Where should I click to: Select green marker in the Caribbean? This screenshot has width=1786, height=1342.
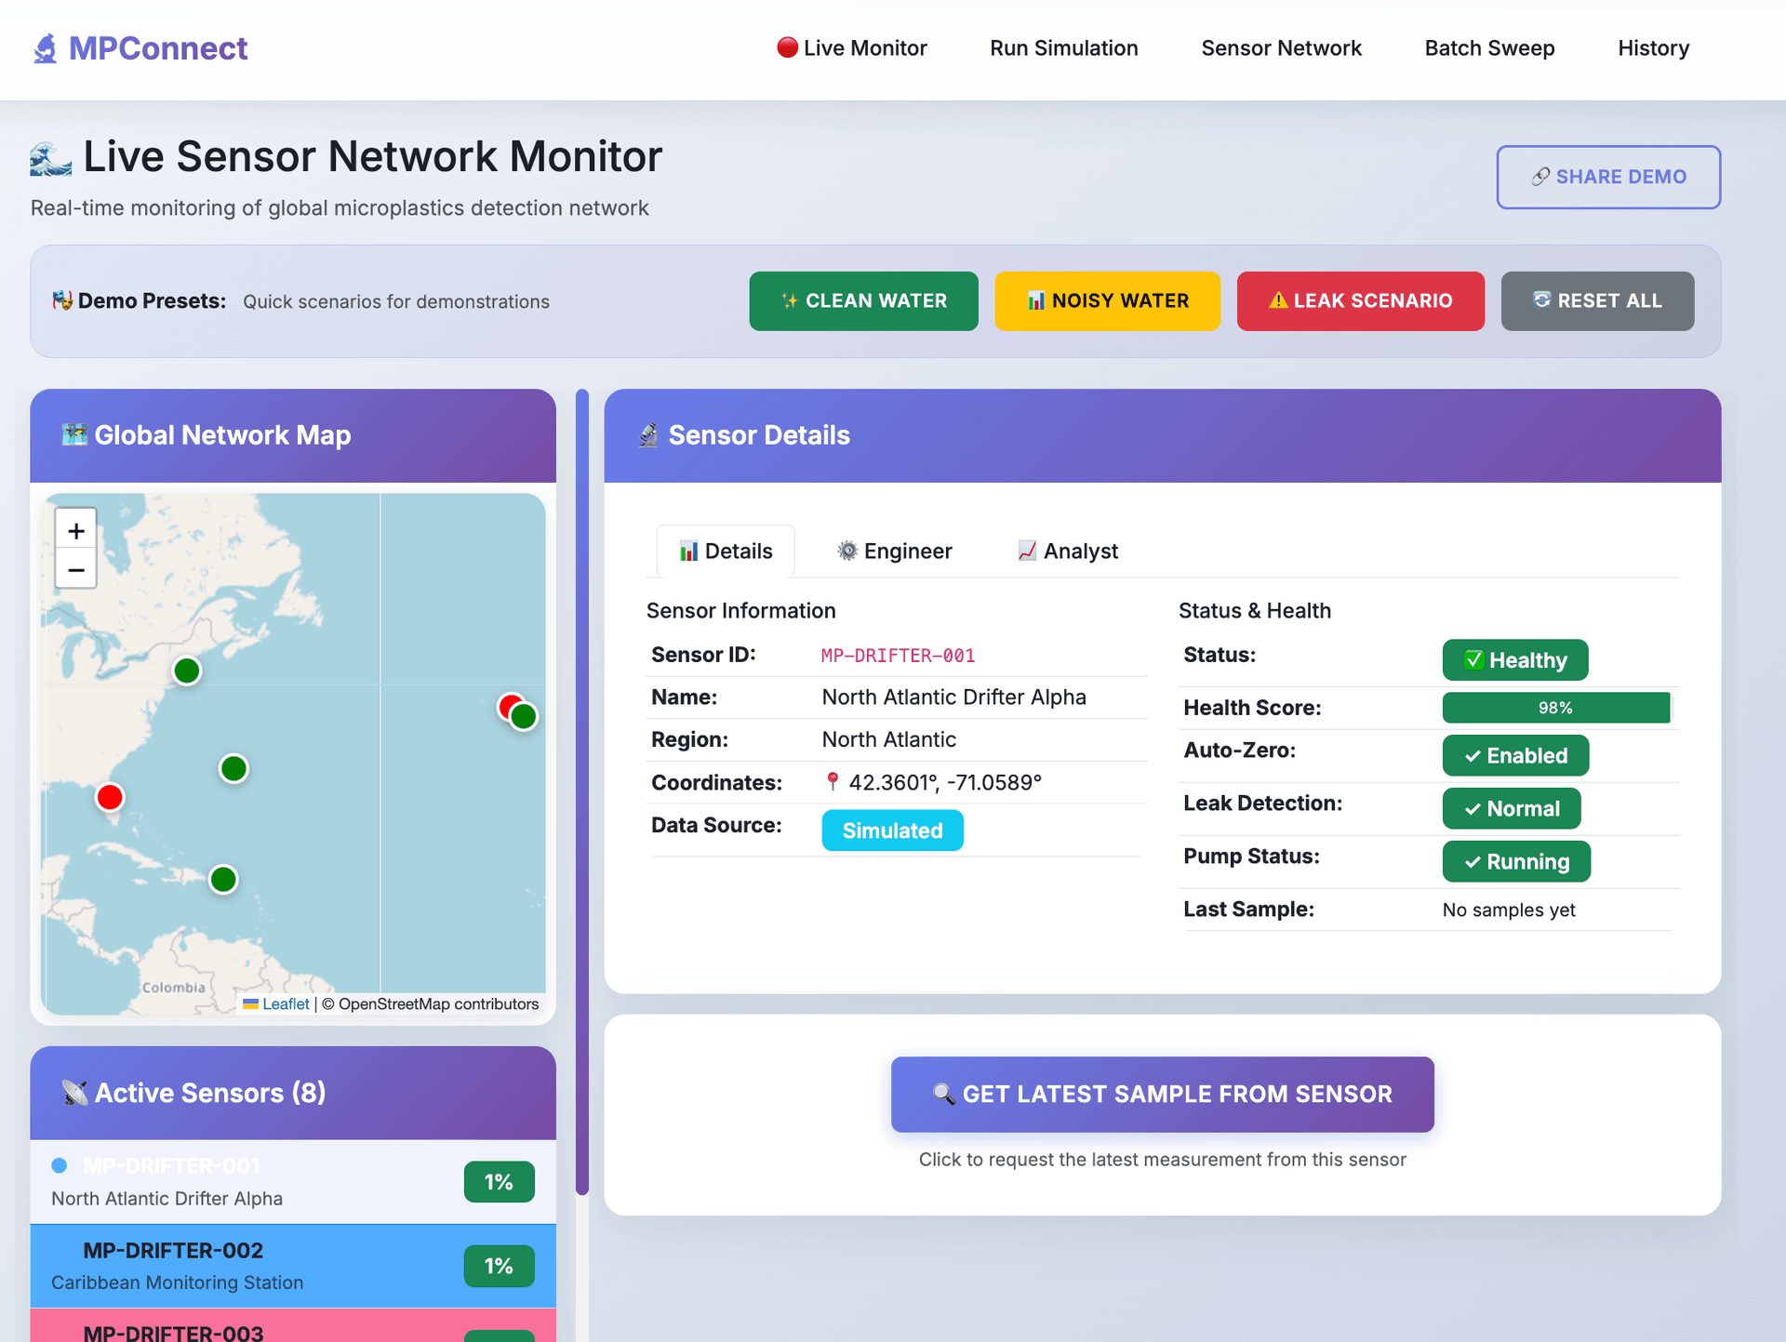click(223, 879)
